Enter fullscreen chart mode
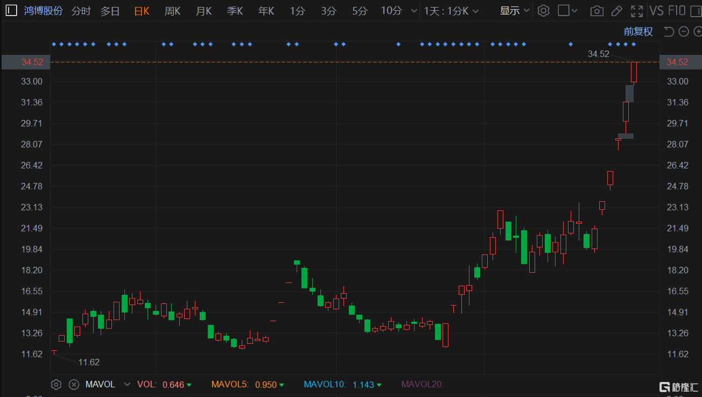The image size is (702, 397). click(x=637, y=11)
